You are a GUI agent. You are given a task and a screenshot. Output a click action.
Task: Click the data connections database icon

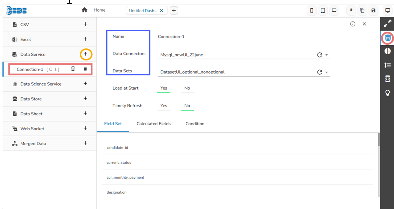click(x=387, y=38)
